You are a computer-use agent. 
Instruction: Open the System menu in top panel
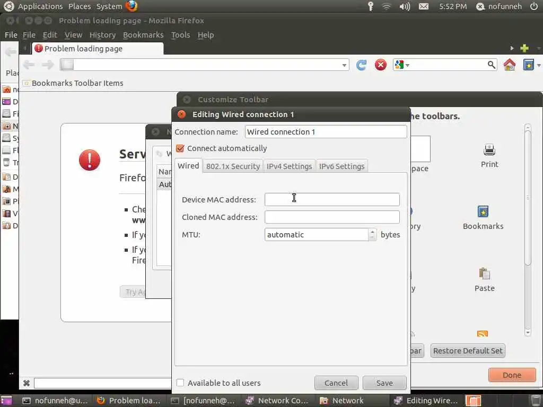click(109, 6)
